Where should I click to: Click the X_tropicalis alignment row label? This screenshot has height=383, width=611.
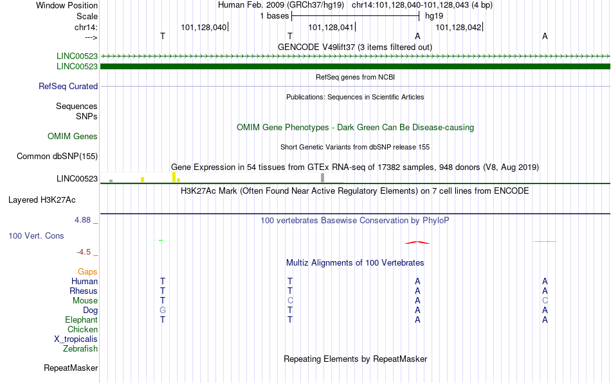(x=76, y=339)
